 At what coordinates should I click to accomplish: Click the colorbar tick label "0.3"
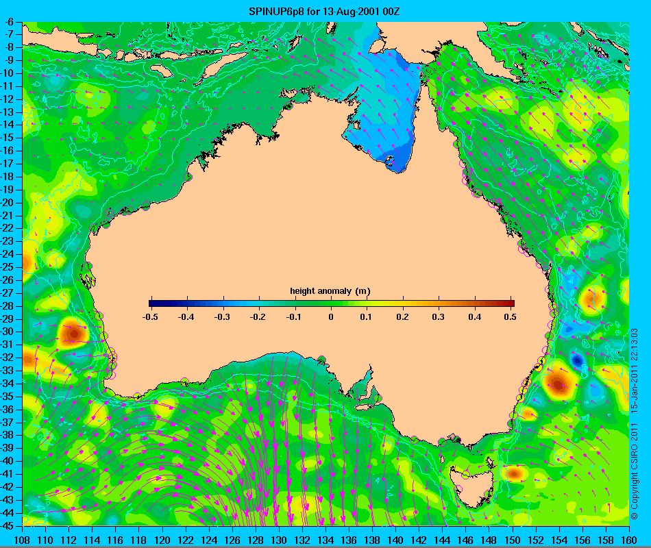[438, 317]
